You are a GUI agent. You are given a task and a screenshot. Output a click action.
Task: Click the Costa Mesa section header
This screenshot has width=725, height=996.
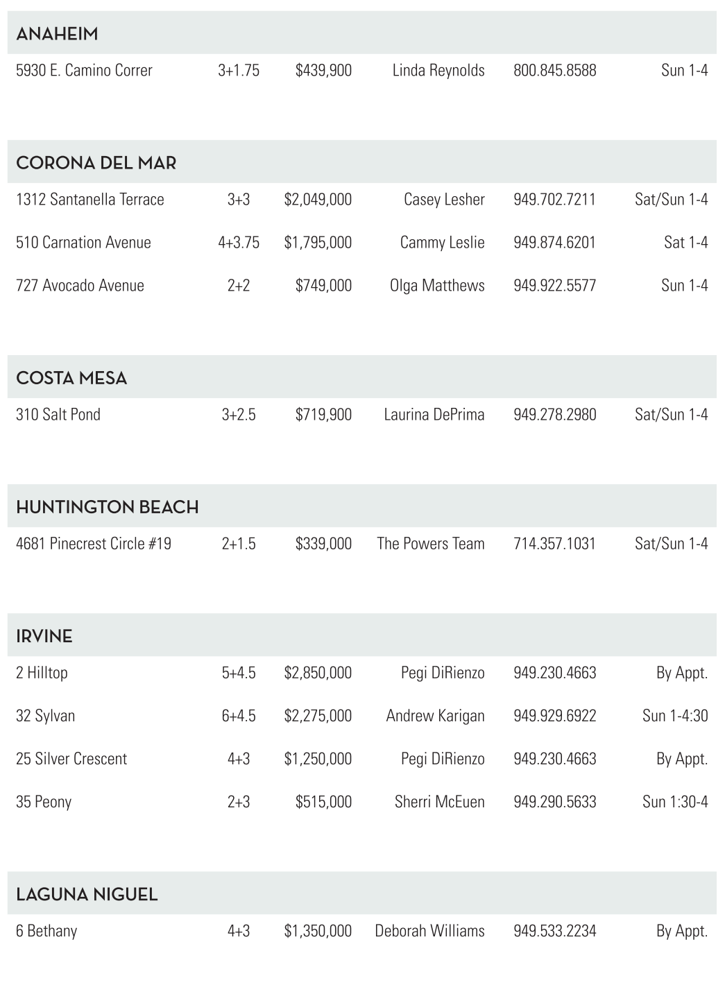point(71,377)
